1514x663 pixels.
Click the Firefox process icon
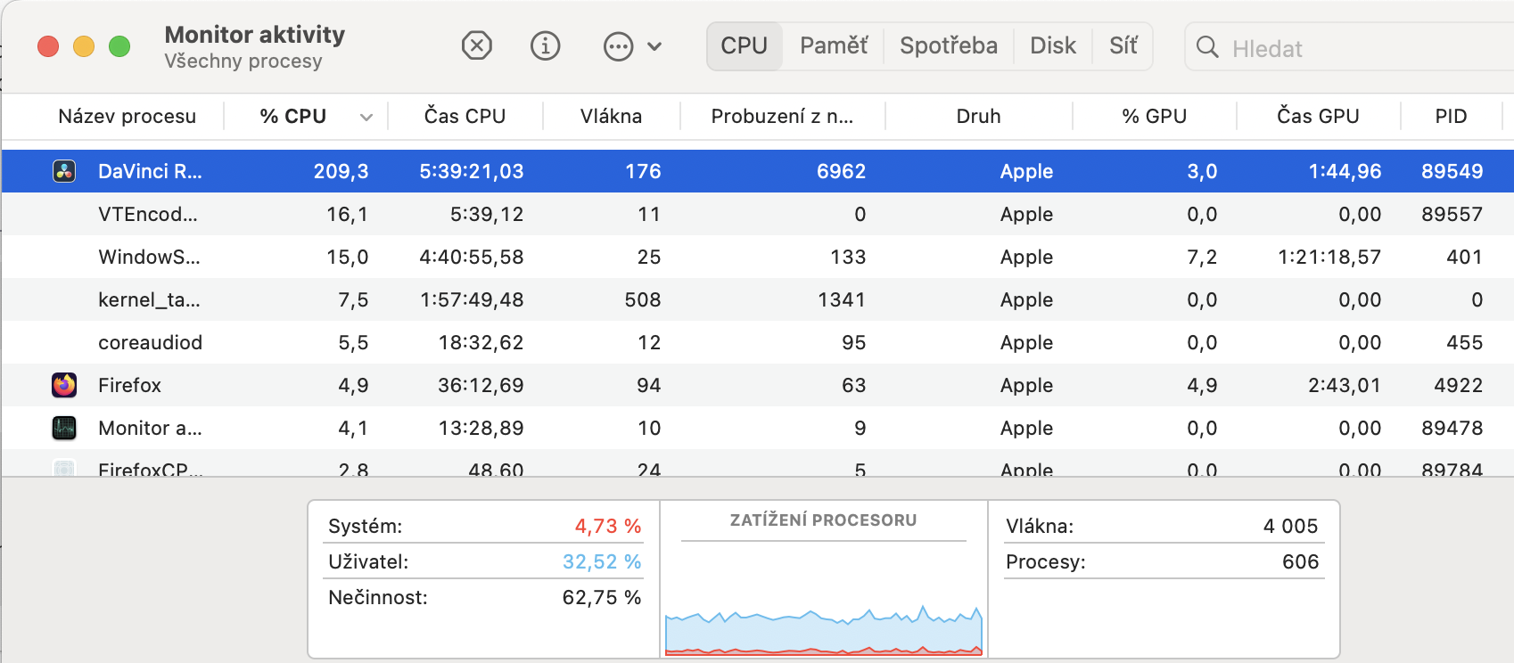pos(64,385)
